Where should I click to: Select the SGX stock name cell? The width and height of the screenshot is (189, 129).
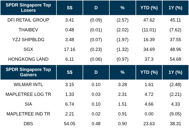click(x=28, y=49)
